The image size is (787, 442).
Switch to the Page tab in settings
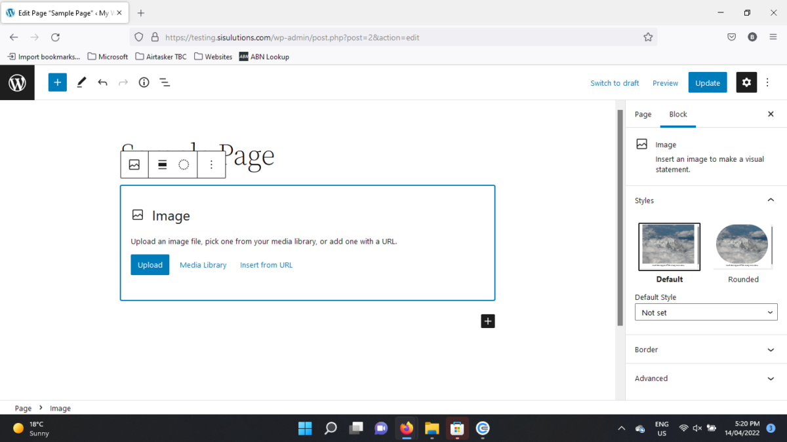click(x=643, y=114)
